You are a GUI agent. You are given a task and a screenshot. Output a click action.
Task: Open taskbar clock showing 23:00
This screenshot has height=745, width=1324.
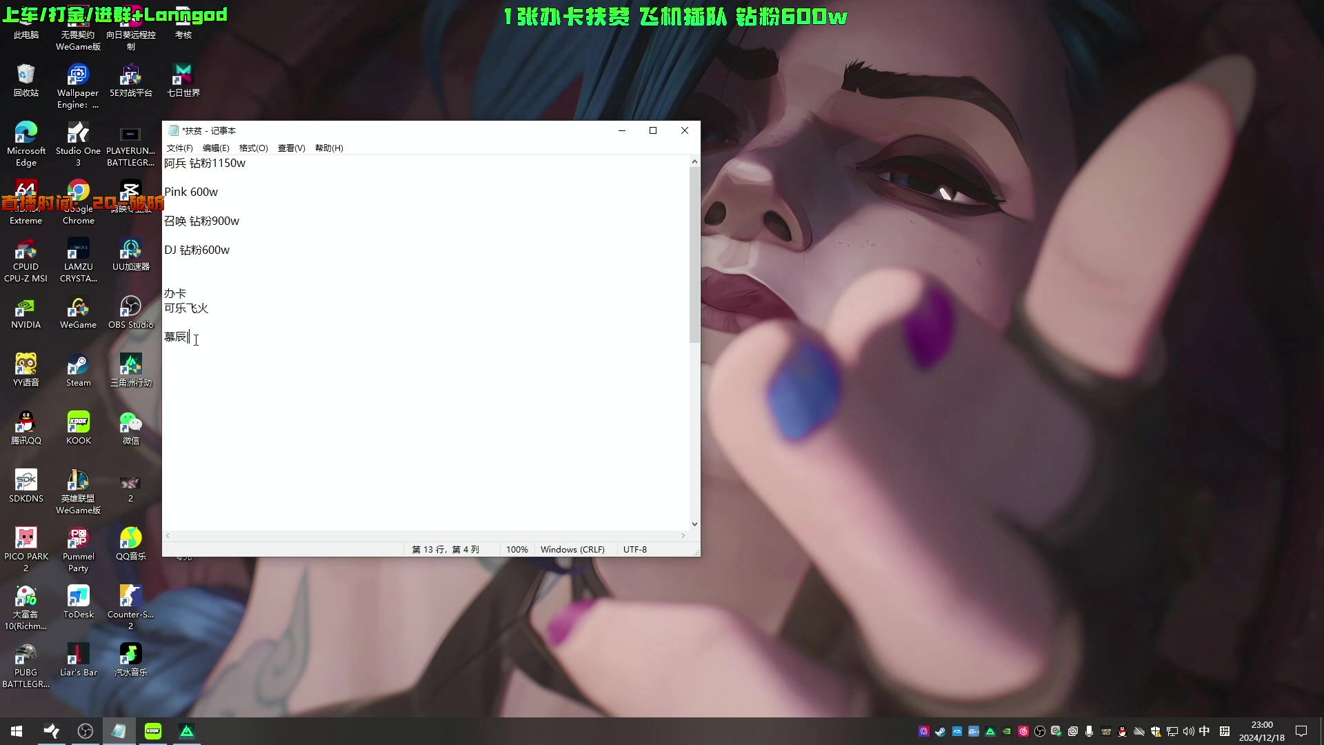pyautogui.click(x=1262, y=731)
